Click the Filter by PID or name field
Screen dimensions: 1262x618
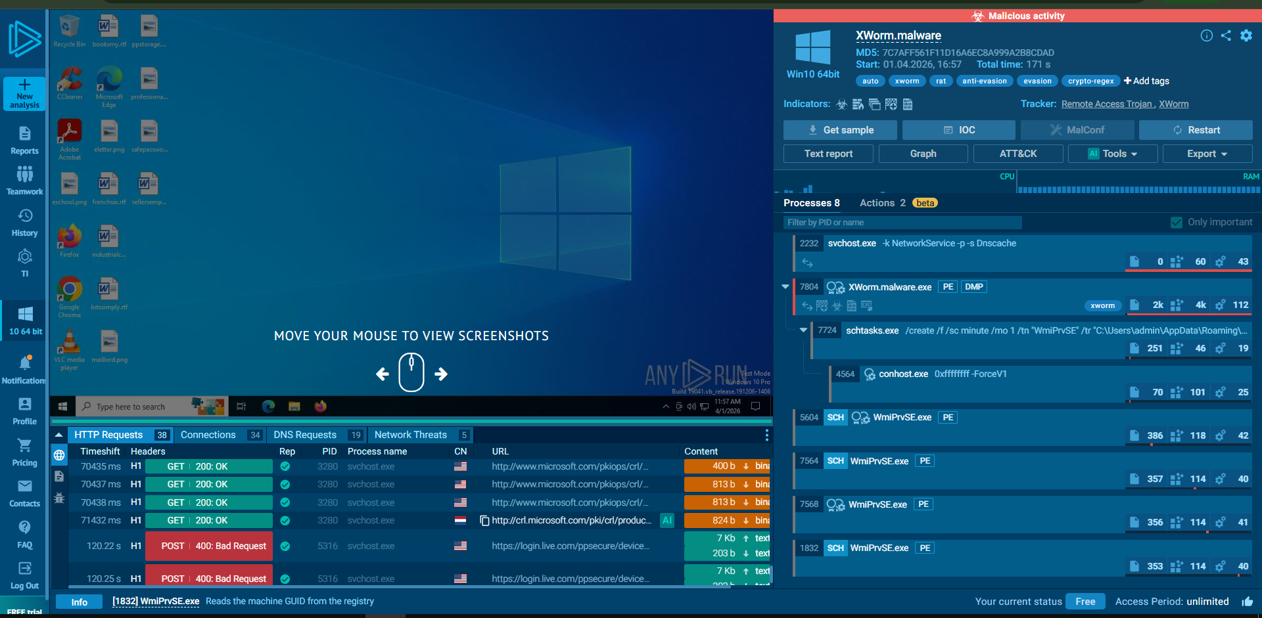902,223
